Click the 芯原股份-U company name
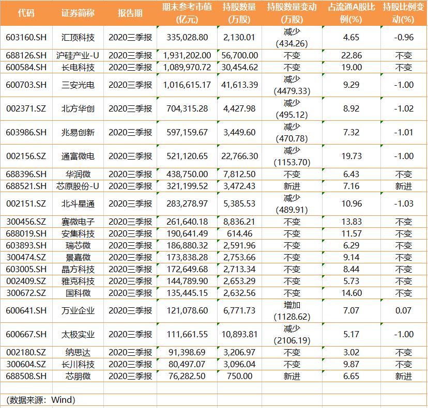The height and width of the screenshot is (408, 428). tap(77, 186)
